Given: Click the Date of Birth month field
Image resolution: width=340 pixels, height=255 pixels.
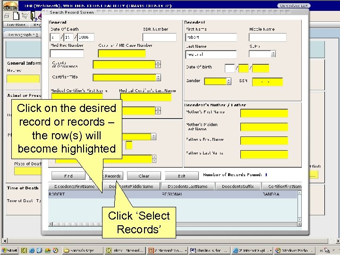Looking at the screenshot, I should click(x=230, y=68).
